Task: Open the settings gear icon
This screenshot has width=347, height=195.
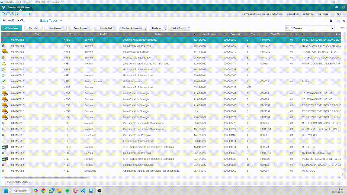Action: coord(338,21)
